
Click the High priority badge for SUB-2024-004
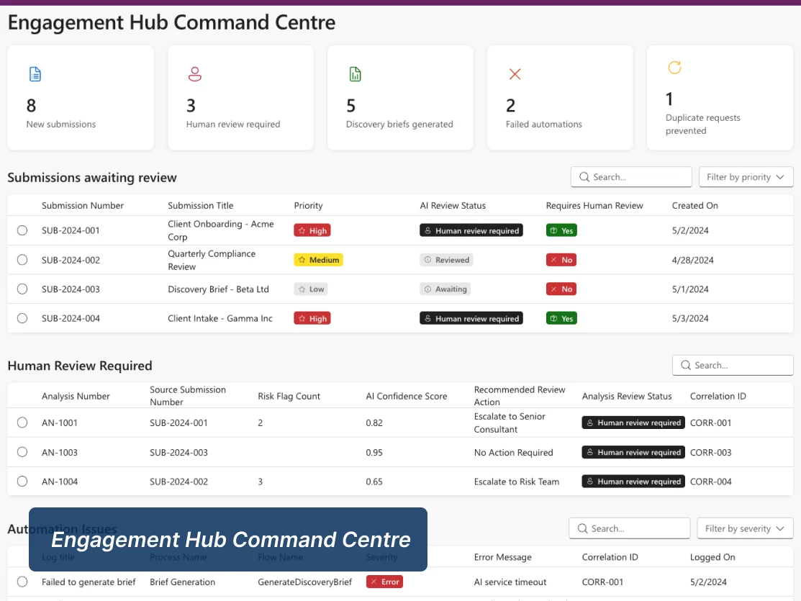312,318
